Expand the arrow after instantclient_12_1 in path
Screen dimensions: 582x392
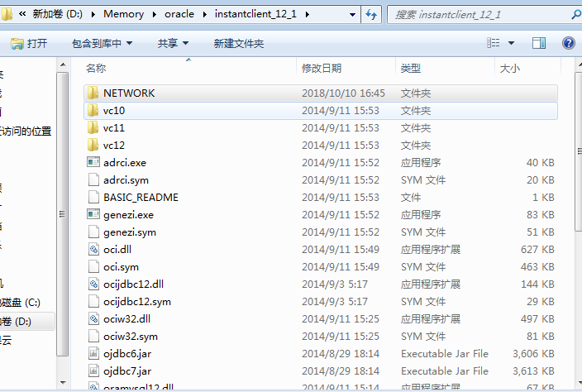[307, 15]
